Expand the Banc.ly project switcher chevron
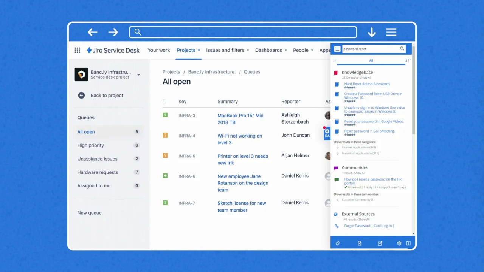Screen dimensions: 484x272 coord(139,74)
